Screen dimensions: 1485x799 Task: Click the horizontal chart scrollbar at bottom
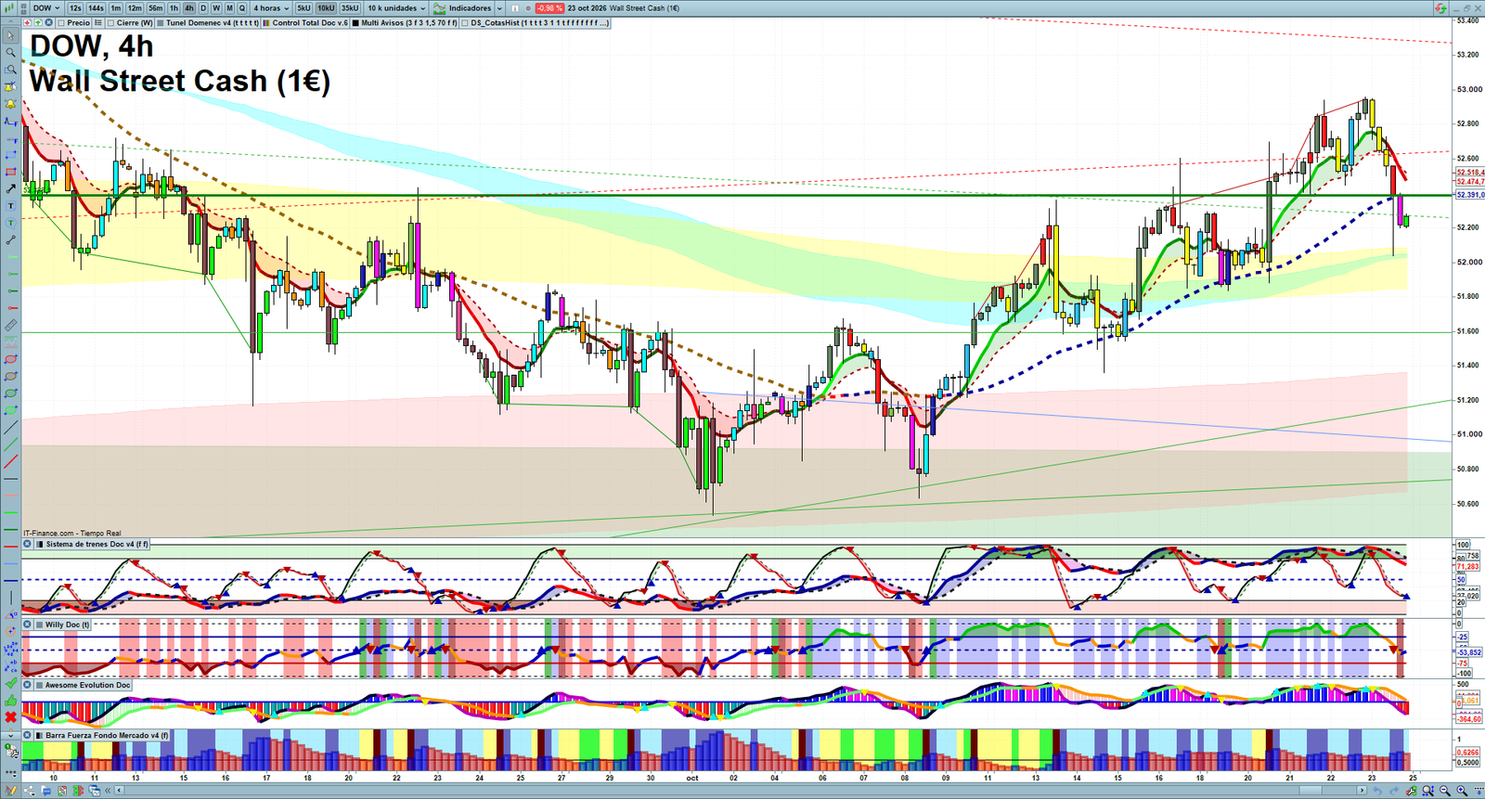[740, 791]
